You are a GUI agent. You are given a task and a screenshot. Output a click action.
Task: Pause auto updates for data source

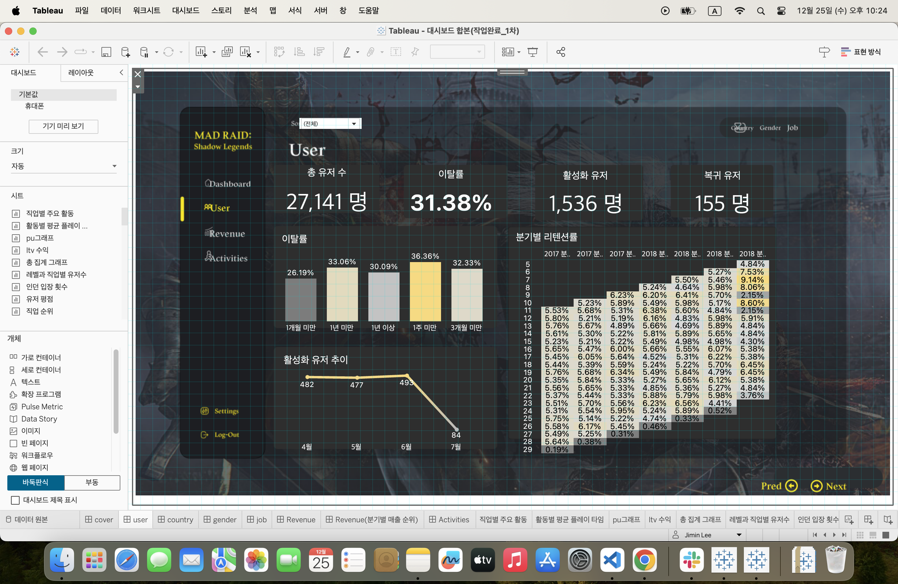point(144,52)
